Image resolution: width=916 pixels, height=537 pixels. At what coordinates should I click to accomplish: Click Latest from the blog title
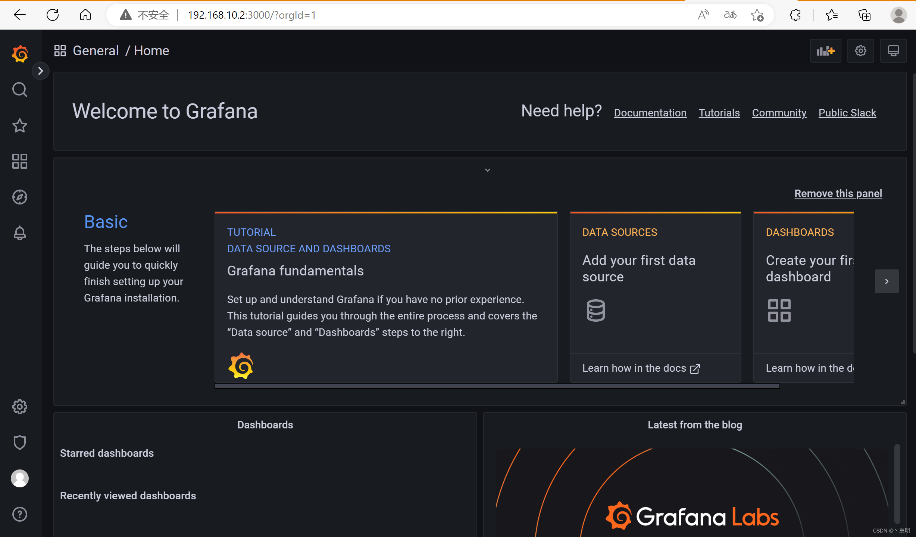[695, 425]
